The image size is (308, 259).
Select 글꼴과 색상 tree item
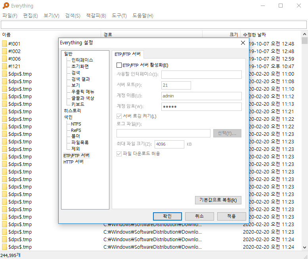pyautogui.click(x=83, y=98)
